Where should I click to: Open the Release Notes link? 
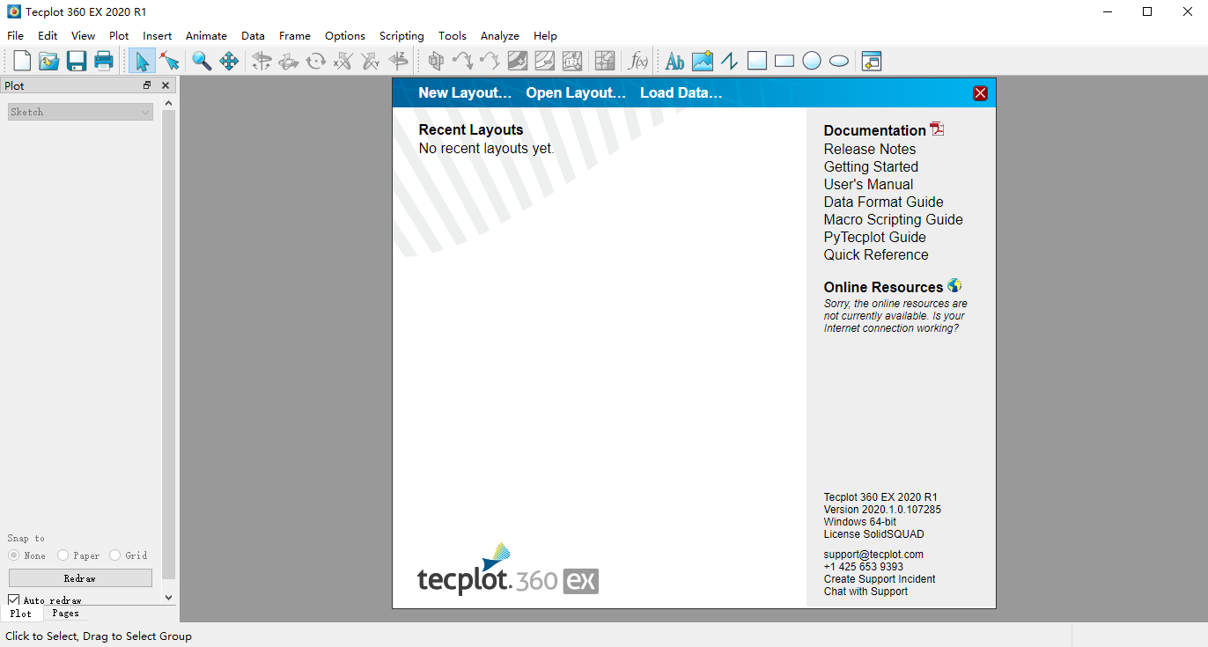coord(870,150)
